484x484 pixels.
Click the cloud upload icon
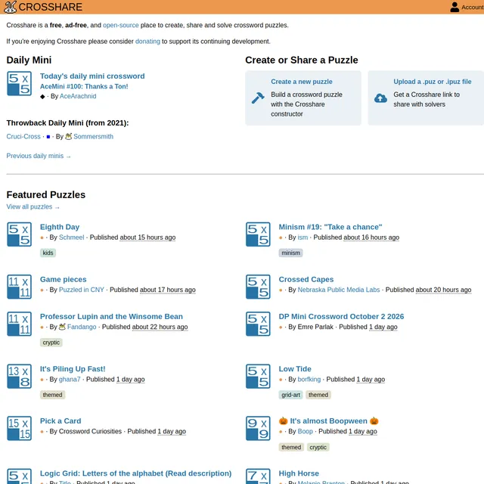[380, 98]
